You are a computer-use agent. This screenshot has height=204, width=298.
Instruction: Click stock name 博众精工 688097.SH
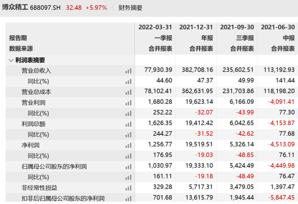click(x=31, y=8)
